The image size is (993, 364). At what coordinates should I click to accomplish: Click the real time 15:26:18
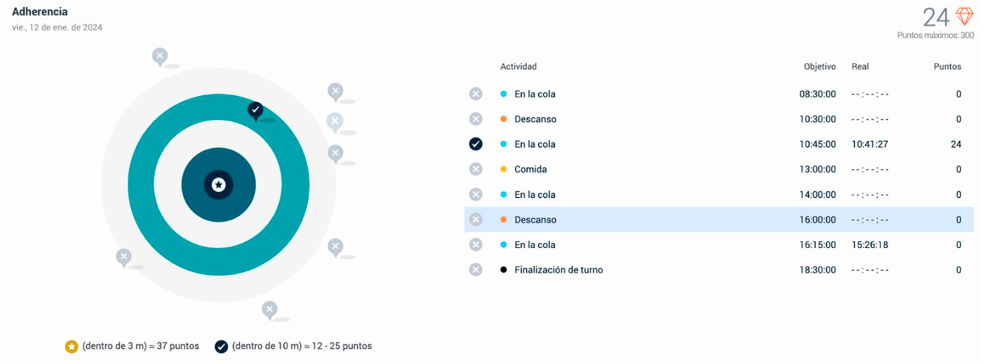pyautogui.click(x=869, y=245)
